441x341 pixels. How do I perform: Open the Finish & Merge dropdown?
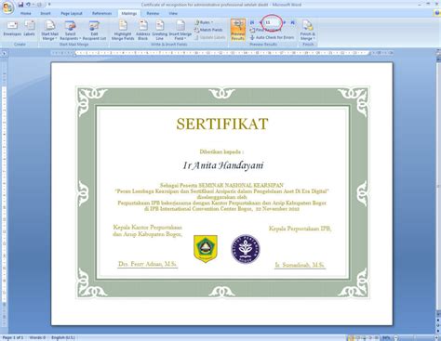(308, 31)
